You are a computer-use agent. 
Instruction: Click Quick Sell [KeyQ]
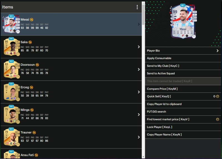point(183,96)
